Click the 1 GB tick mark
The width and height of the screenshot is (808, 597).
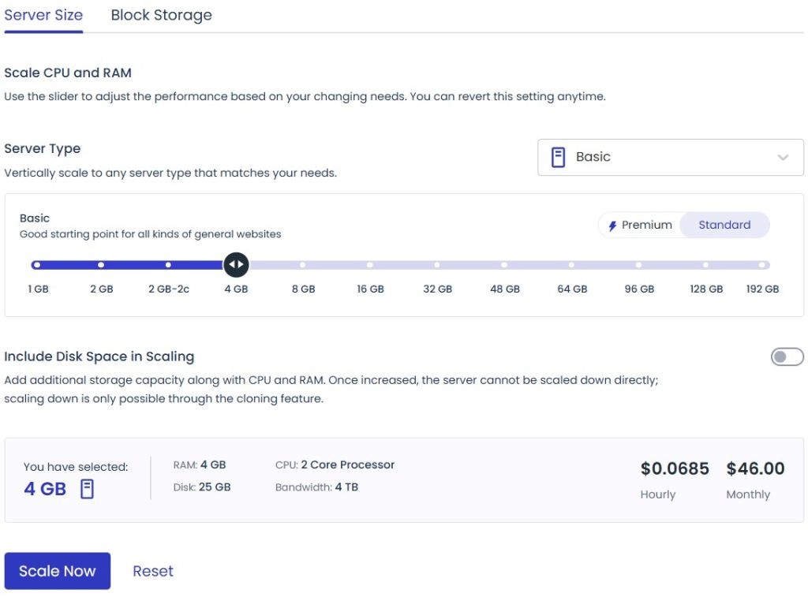[x=36, y=264]
